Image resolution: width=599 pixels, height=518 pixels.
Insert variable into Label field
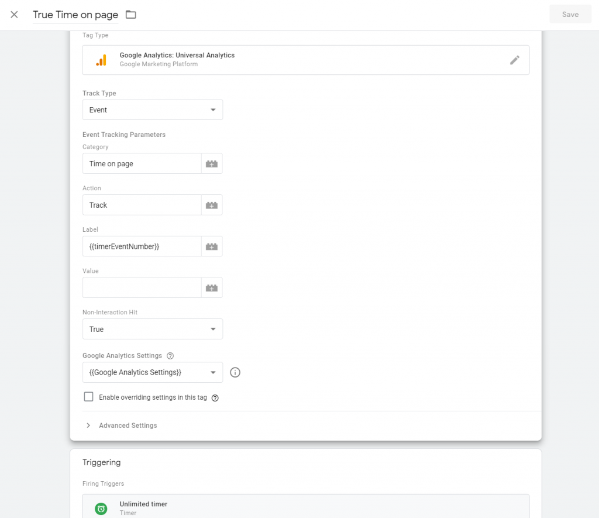pyautogui.click(x=212, y=246)
